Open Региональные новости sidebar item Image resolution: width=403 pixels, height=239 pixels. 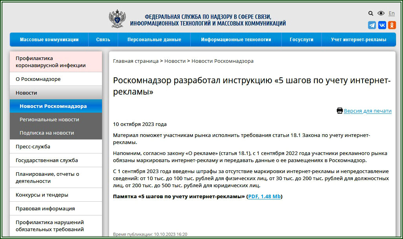point(56,119)
